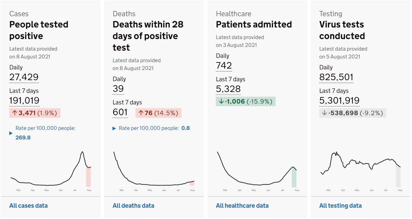The image size is (412, 219).
Task: Click daily deaths figure 39
Action: [118, 89]
